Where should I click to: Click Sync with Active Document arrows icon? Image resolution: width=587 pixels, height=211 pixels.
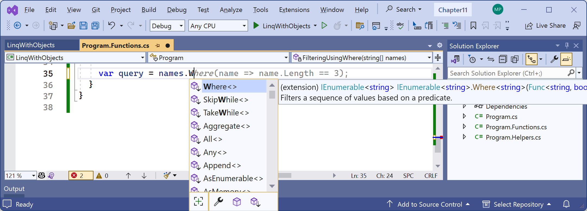pos(491,59)
